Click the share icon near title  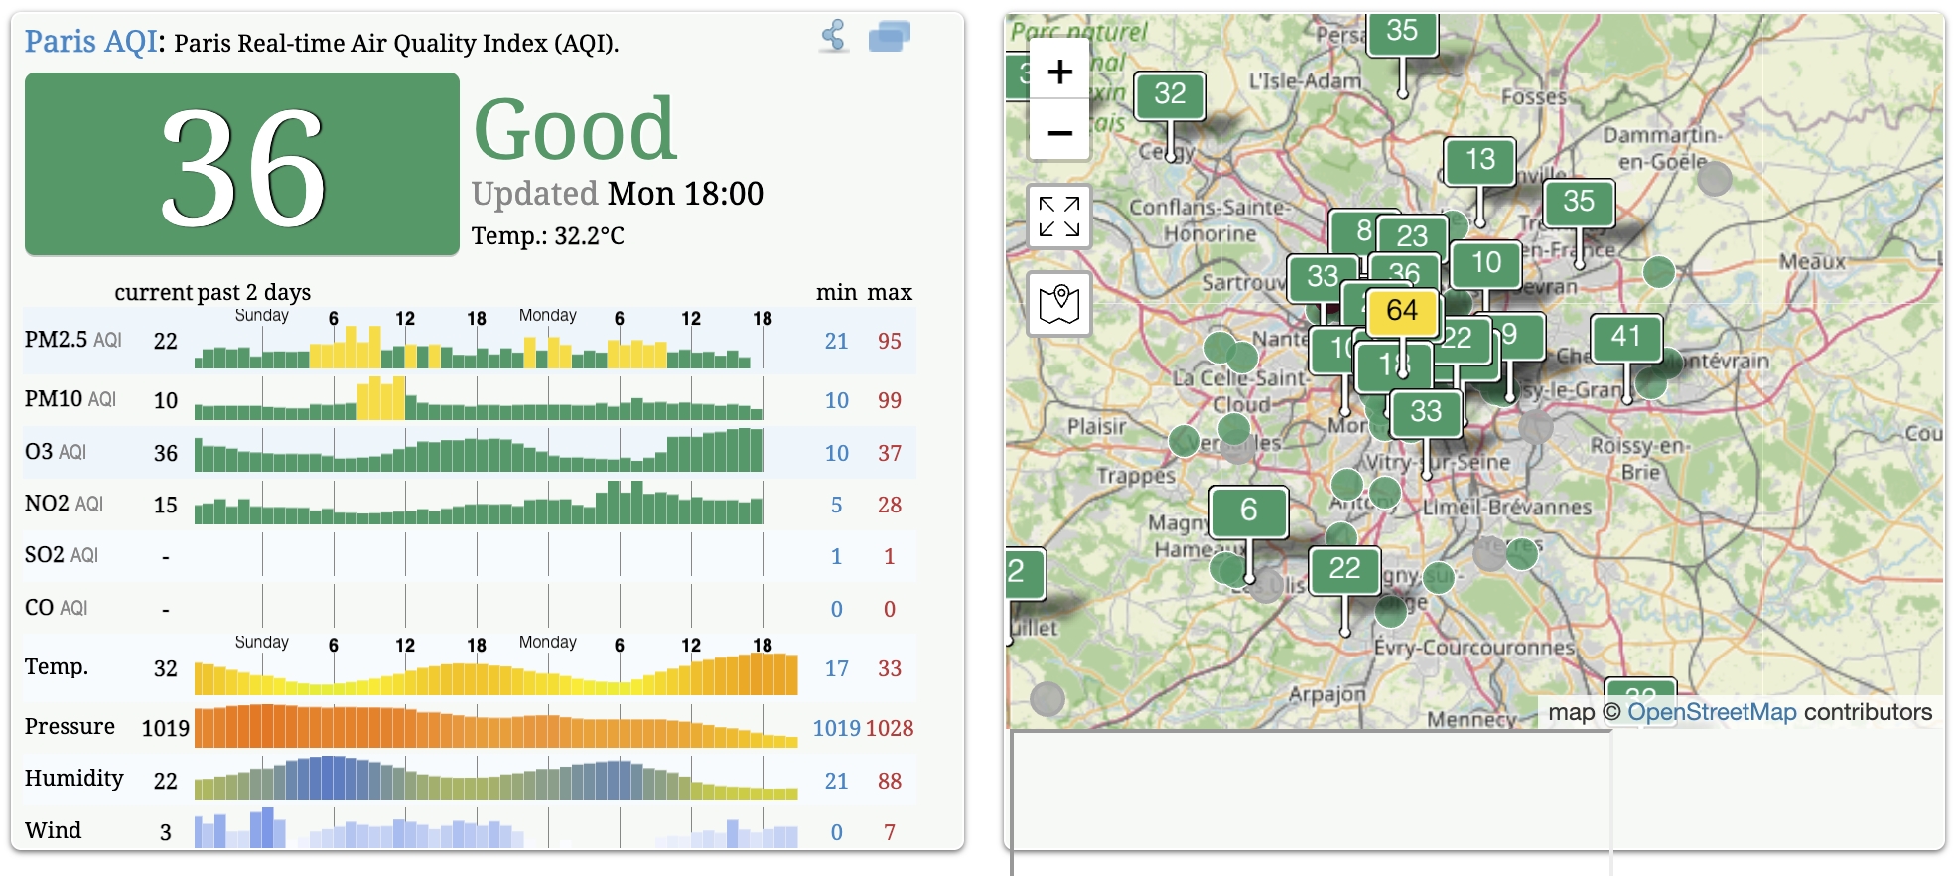coord(834,36)
